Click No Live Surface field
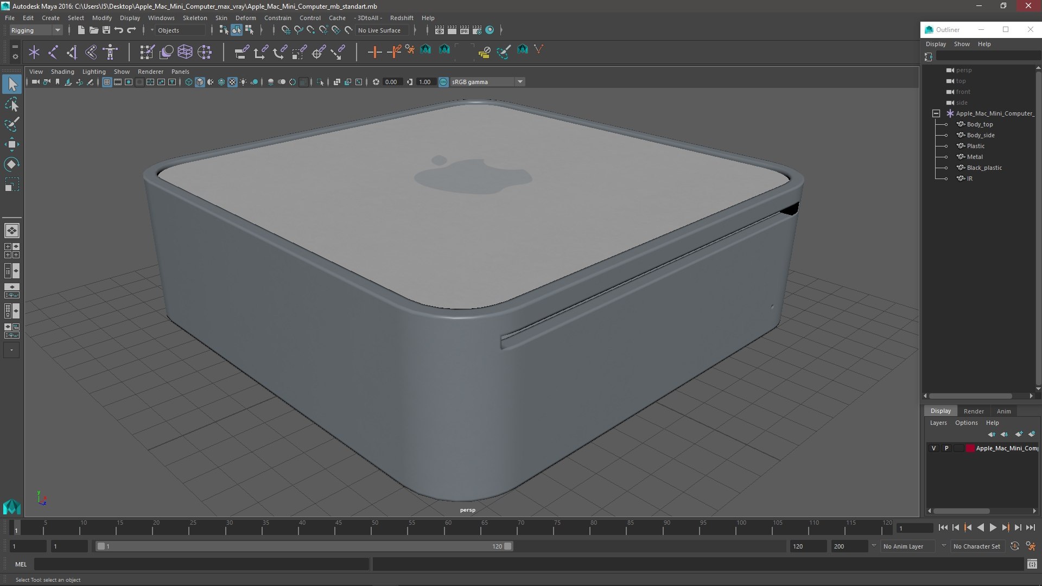The image size is (1042, 586). 383,30
